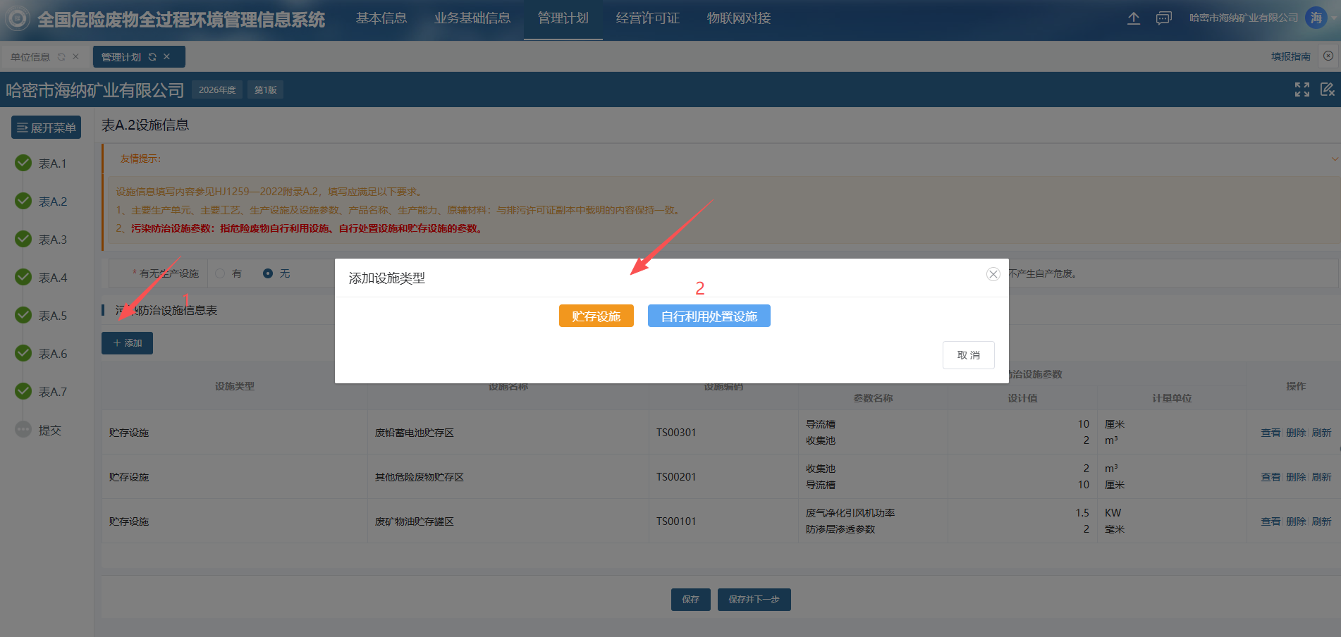The width and height of the screenshot is (1341, 637).
Task: Choose the 自行利用处置设施 button
Action: [709, 316]
